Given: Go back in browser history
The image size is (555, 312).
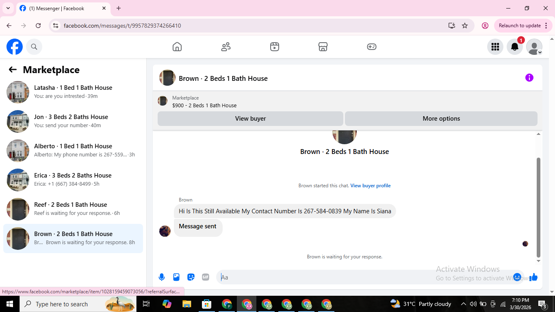Looking at the screenshot, I should coord(9,26).
